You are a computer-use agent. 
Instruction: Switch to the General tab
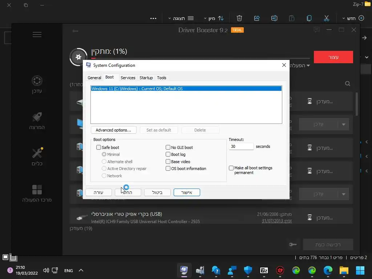94,78
